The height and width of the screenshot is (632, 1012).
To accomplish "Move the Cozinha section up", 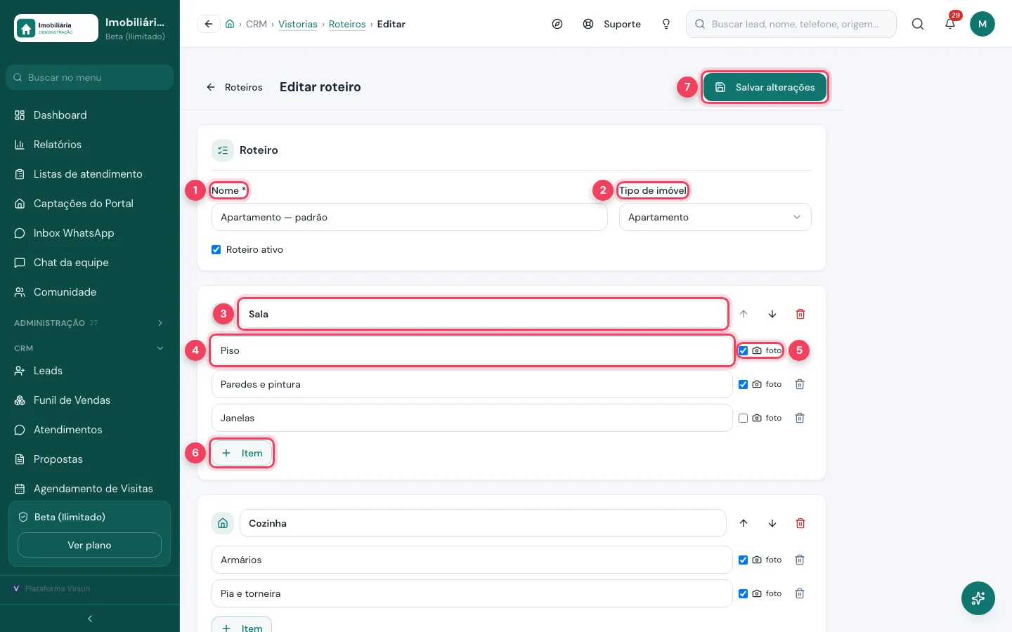I will pos(744,523).
